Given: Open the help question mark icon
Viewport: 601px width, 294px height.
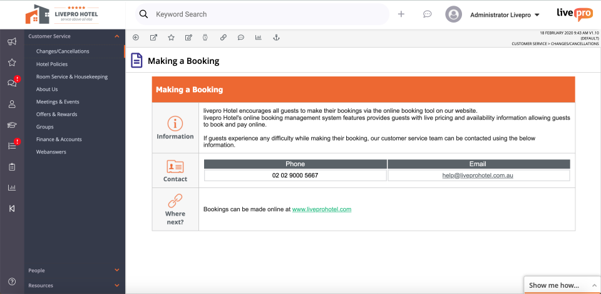Looking at the screenshot, I should coord(12,281).
